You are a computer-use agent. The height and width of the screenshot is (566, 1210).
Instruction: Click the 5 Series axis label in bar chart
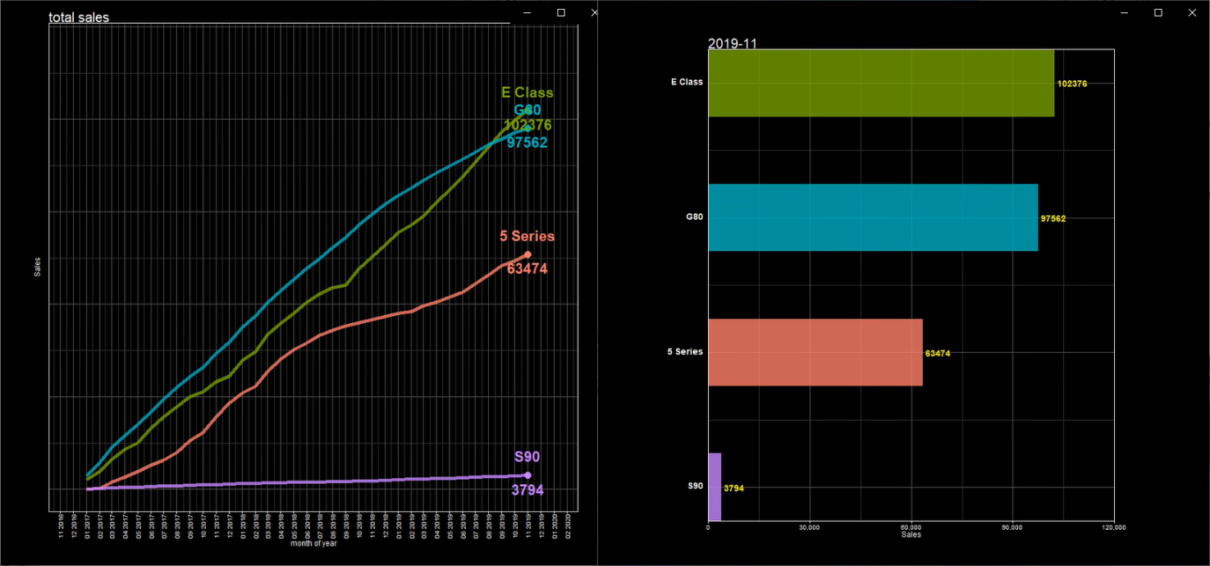685,352
